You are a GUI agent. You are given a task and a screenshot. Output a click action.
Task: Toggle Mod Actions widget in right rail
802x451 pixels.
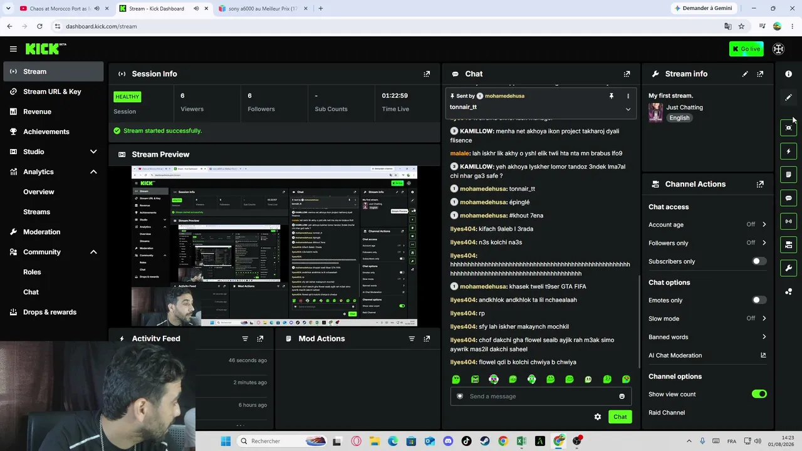(x=788, y=174)
